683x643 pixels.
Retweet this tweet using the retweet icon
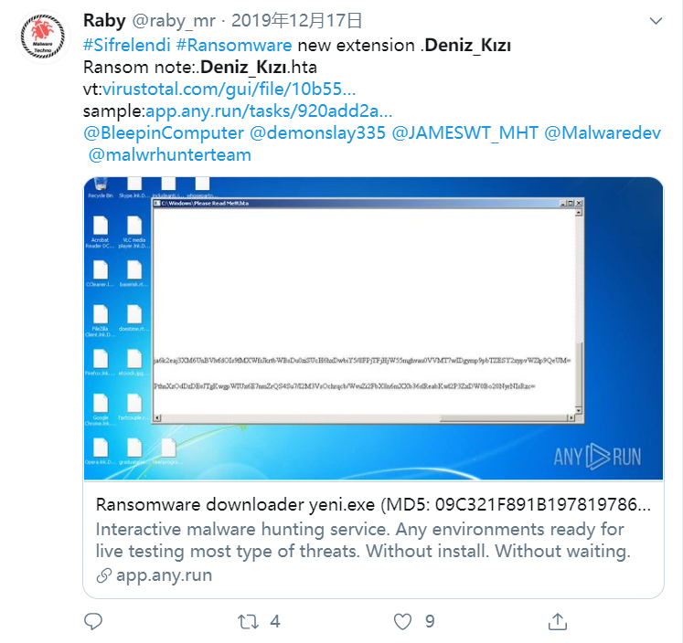pyautogui.click(x=249, y=621)
